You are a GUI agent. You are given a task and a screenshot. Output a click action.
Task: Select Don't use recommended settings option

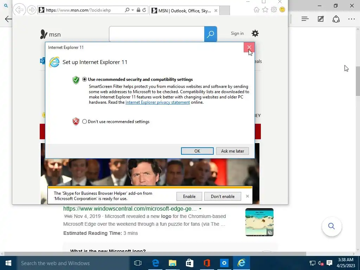(84, 121)
